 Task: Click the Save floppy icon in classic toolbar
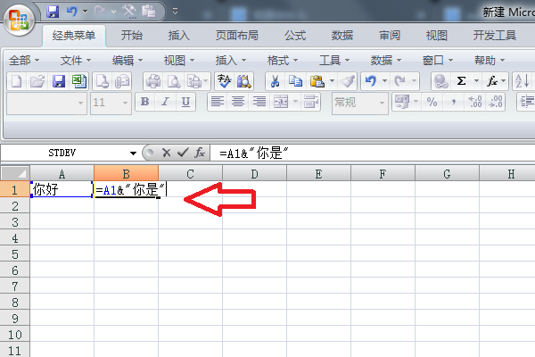[59, 81]
